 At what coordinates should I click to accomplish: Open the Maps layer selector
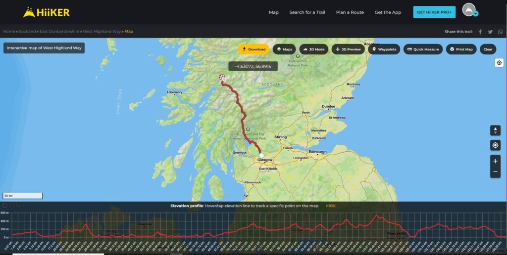pos(284,49)
